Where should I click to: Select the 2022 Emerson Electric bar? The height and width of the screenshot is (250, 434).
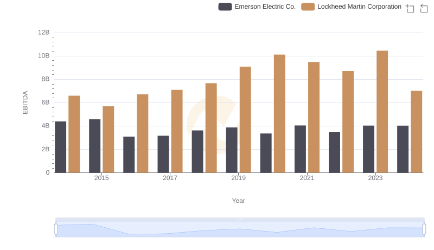(334, 152)
